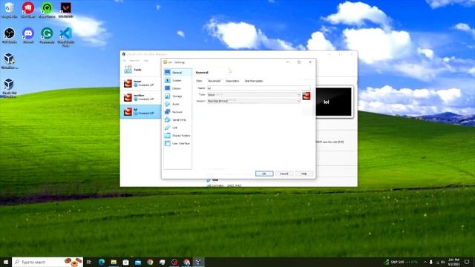Viewport: 475px width, 267px height.
Task: Click the 'lol' VM preview thumbnail
Action: [x=333, y=102]
